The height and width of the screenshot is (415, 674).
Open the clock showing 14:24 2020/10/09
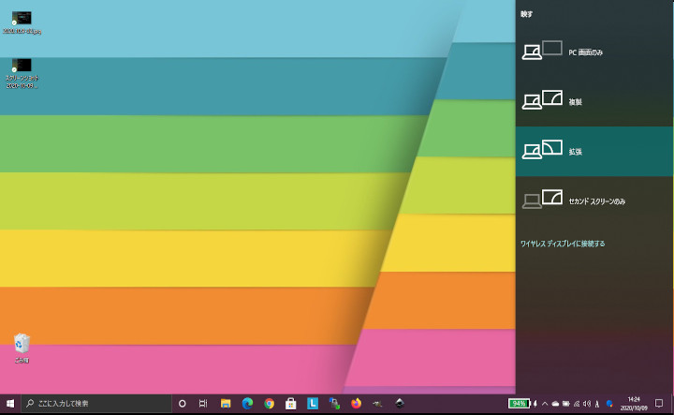[x=634, y=404]
